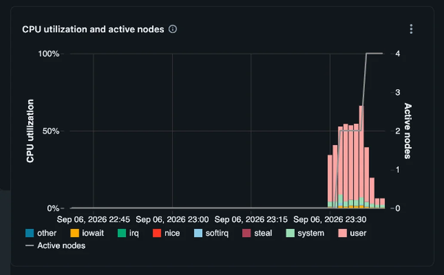Click the tallest CPU utilization bar
The height and width of the screenshot is (275, 444).
click(x=361, y=157)
